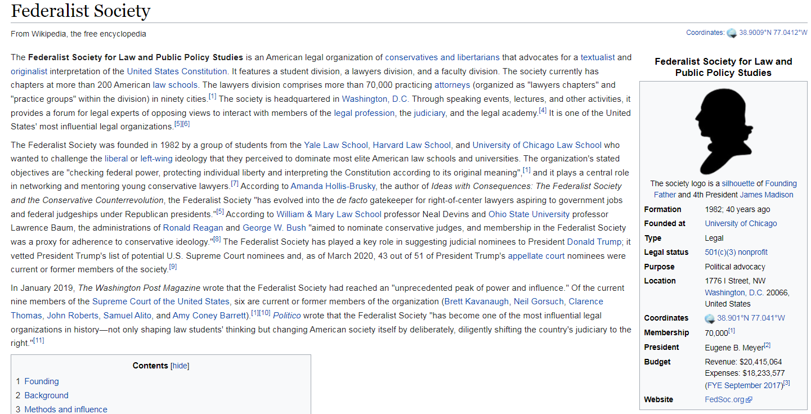Click external link icon next to FedSoc.org

(749, 400)
